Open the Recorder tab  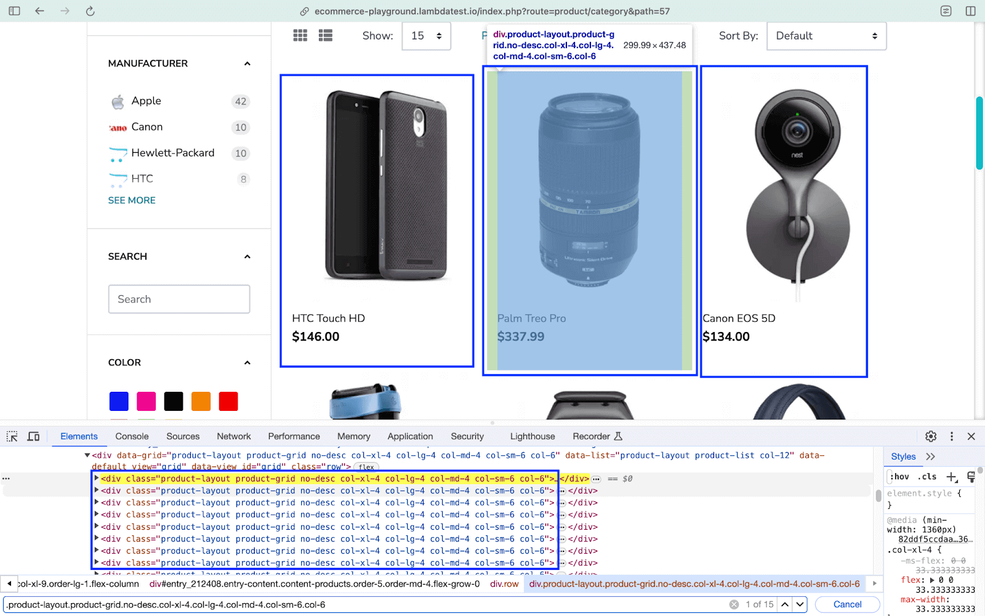click(597, 436)
